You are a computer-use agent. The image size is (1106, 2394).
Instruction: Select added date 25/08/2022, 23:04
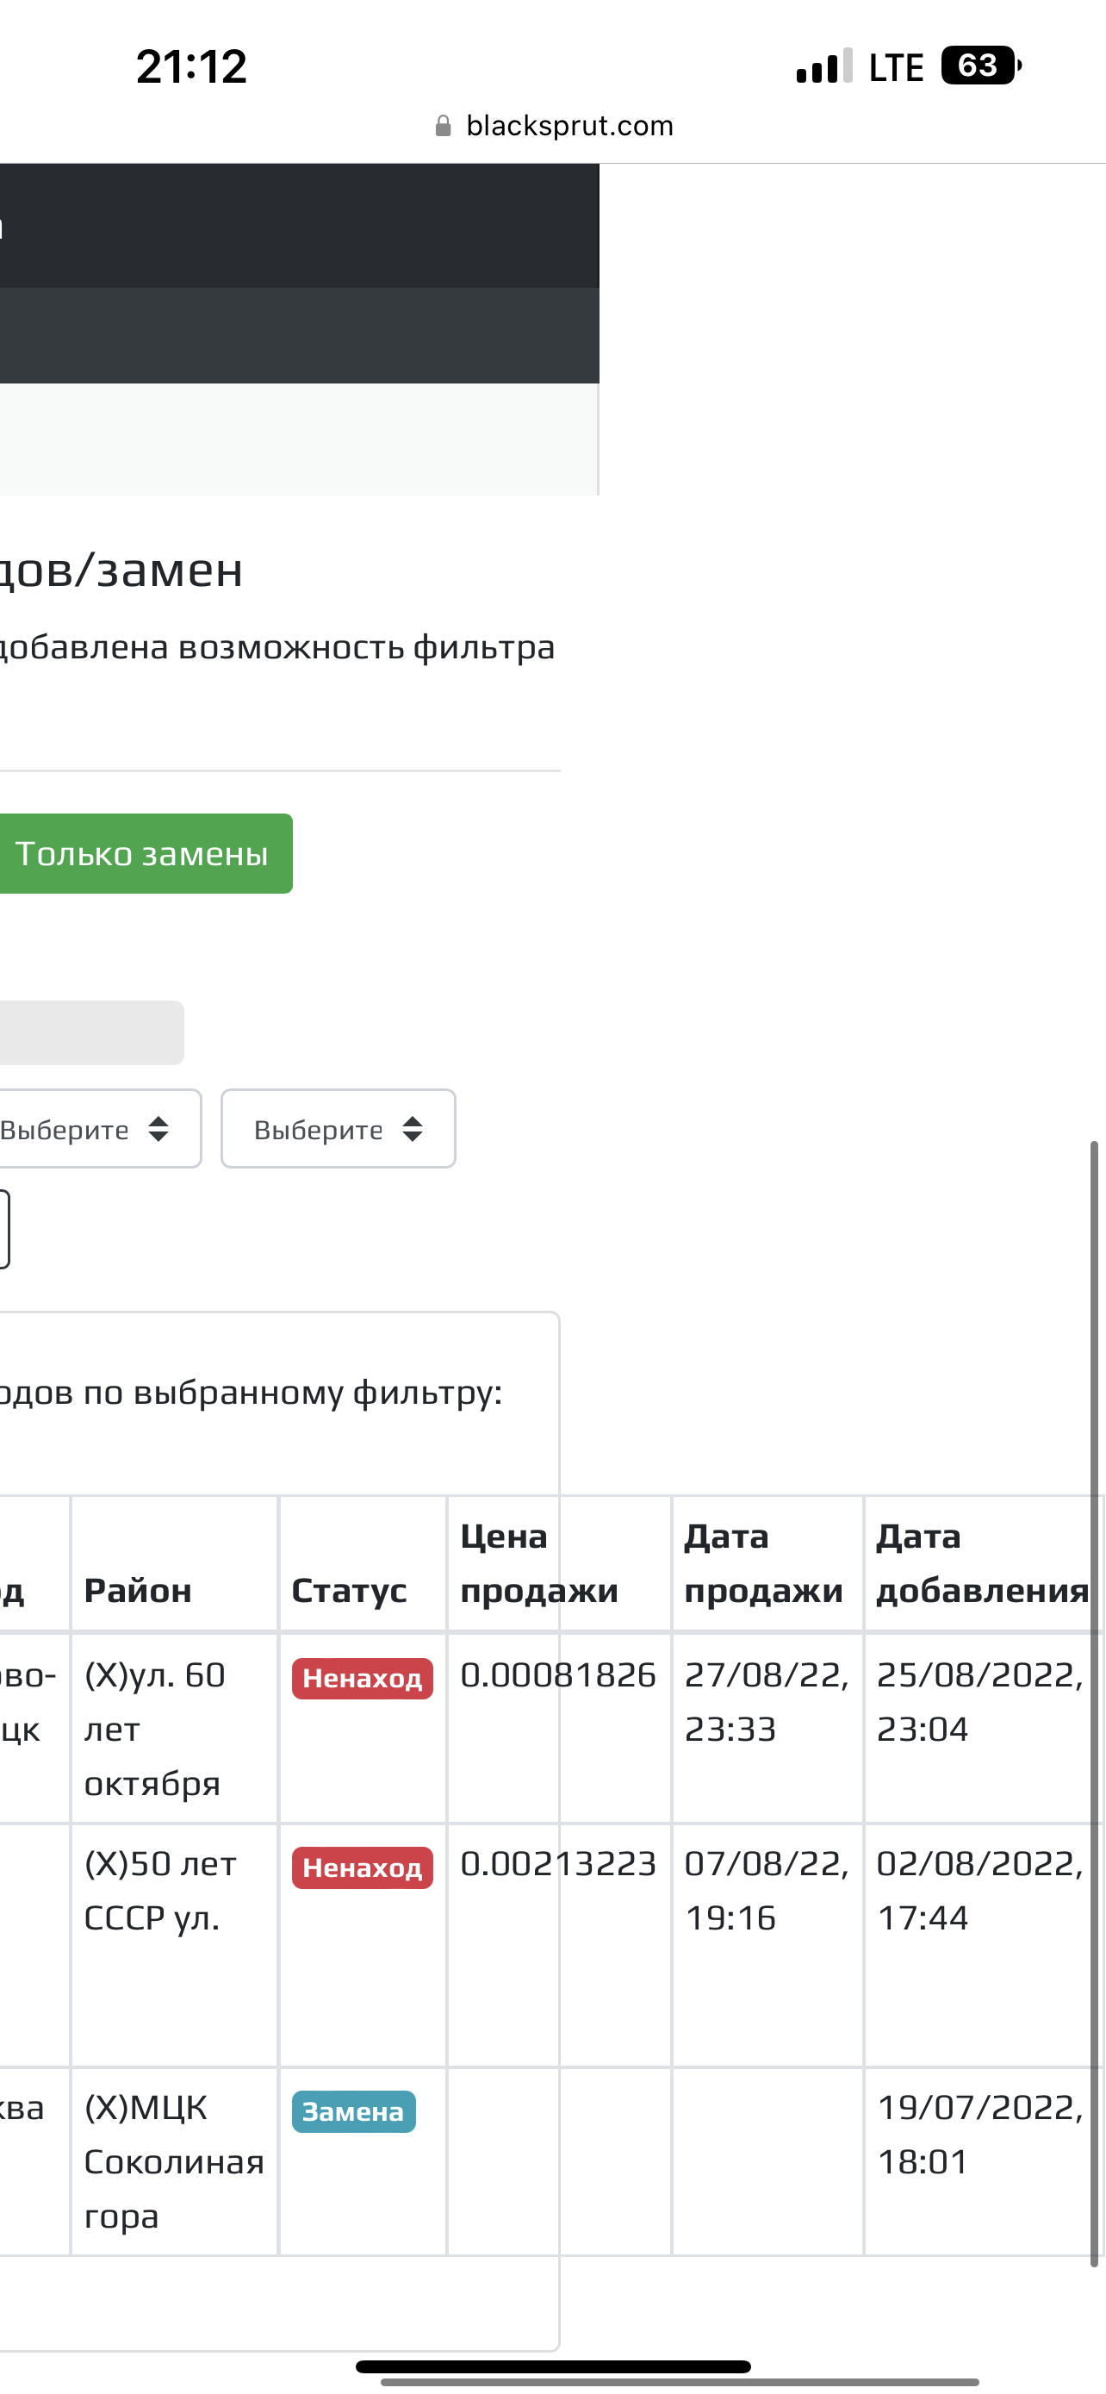(980, 1702)
